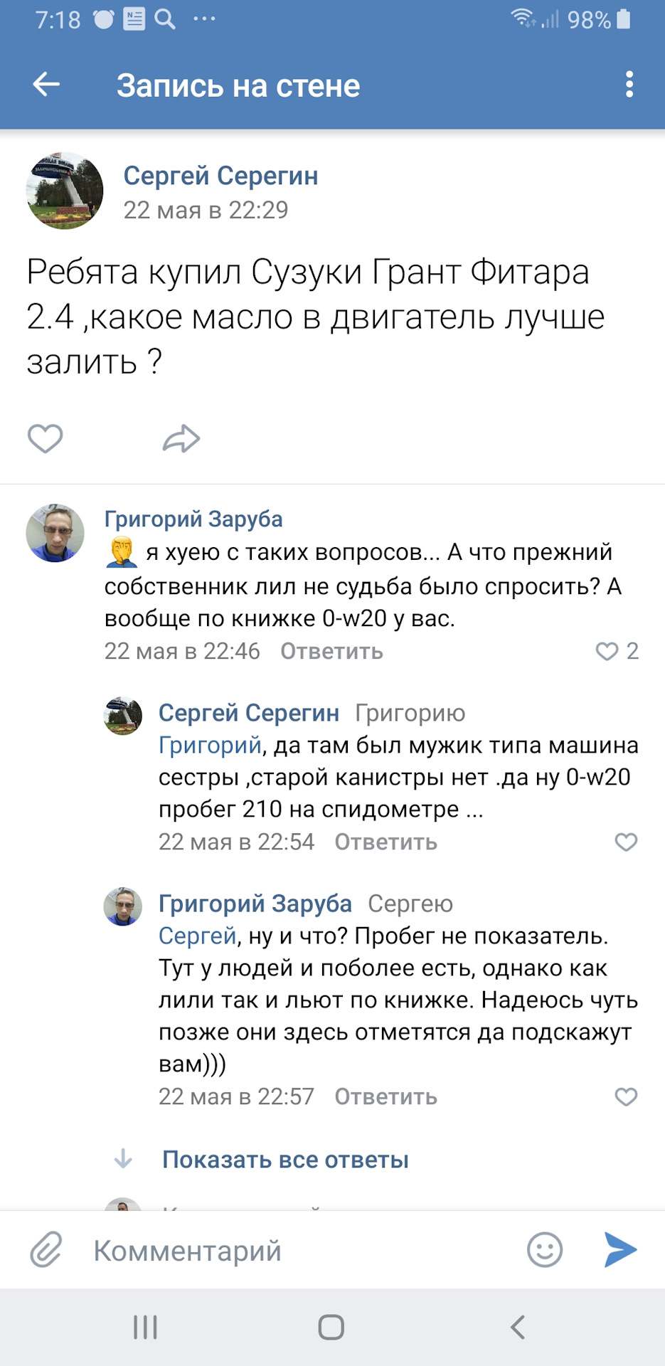Open the emoji smiley picker

[545, 1249]
